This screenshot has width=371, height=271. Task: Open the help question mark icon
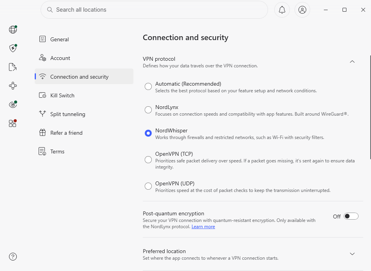13,257
